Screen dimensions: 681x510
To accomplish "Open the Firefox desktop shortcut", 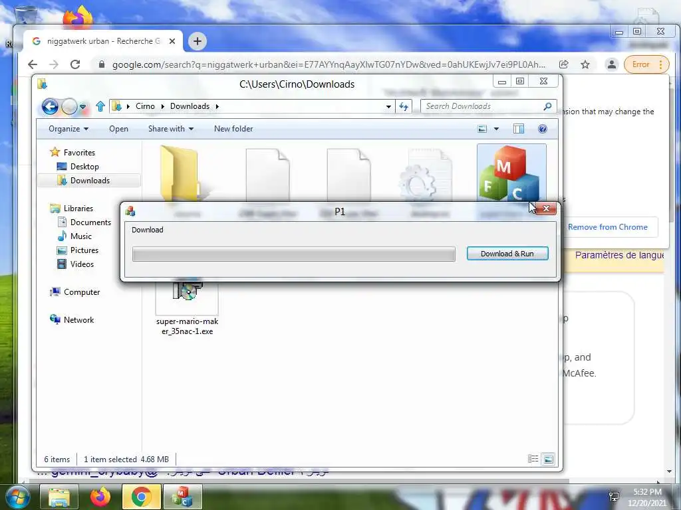I will point(78,17).
